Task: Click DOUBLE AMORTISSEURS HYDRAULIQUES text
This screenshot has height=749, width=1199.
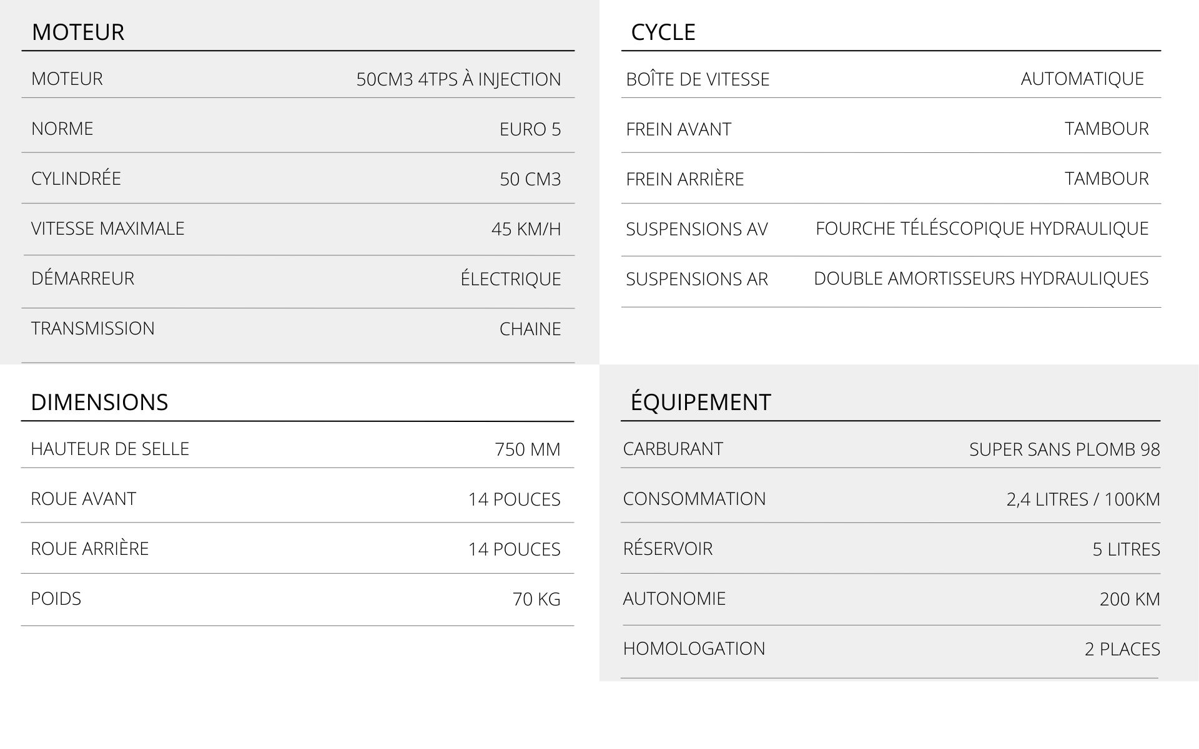Action: pos(980,278)
